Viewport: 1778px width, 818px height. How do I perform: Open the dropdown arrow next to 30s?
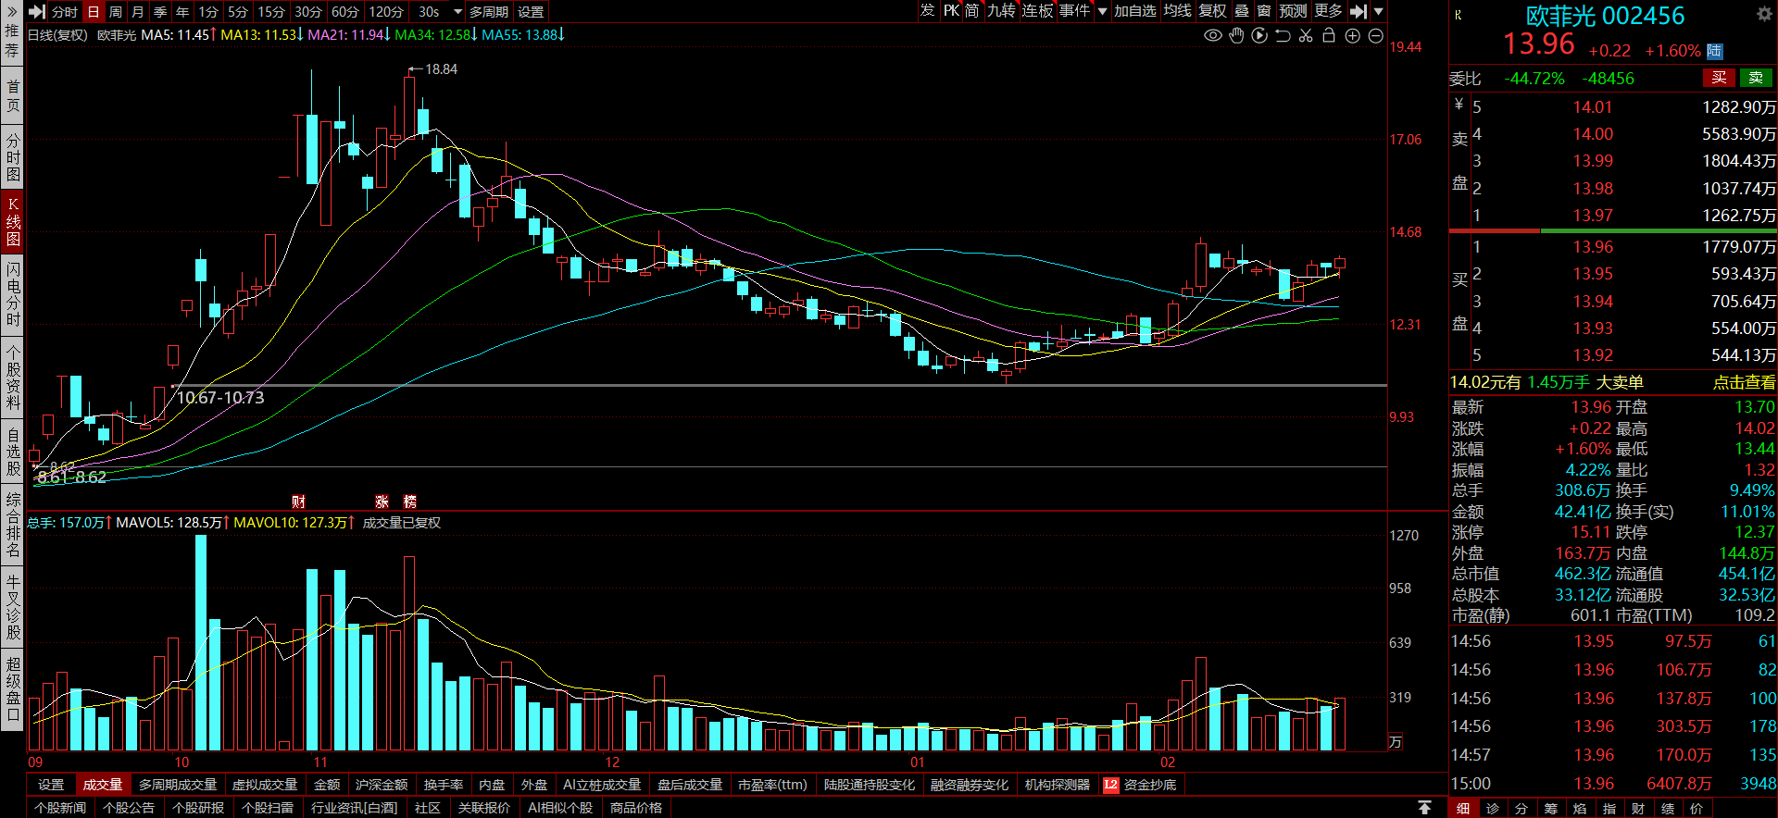click(x=457, y=11)
